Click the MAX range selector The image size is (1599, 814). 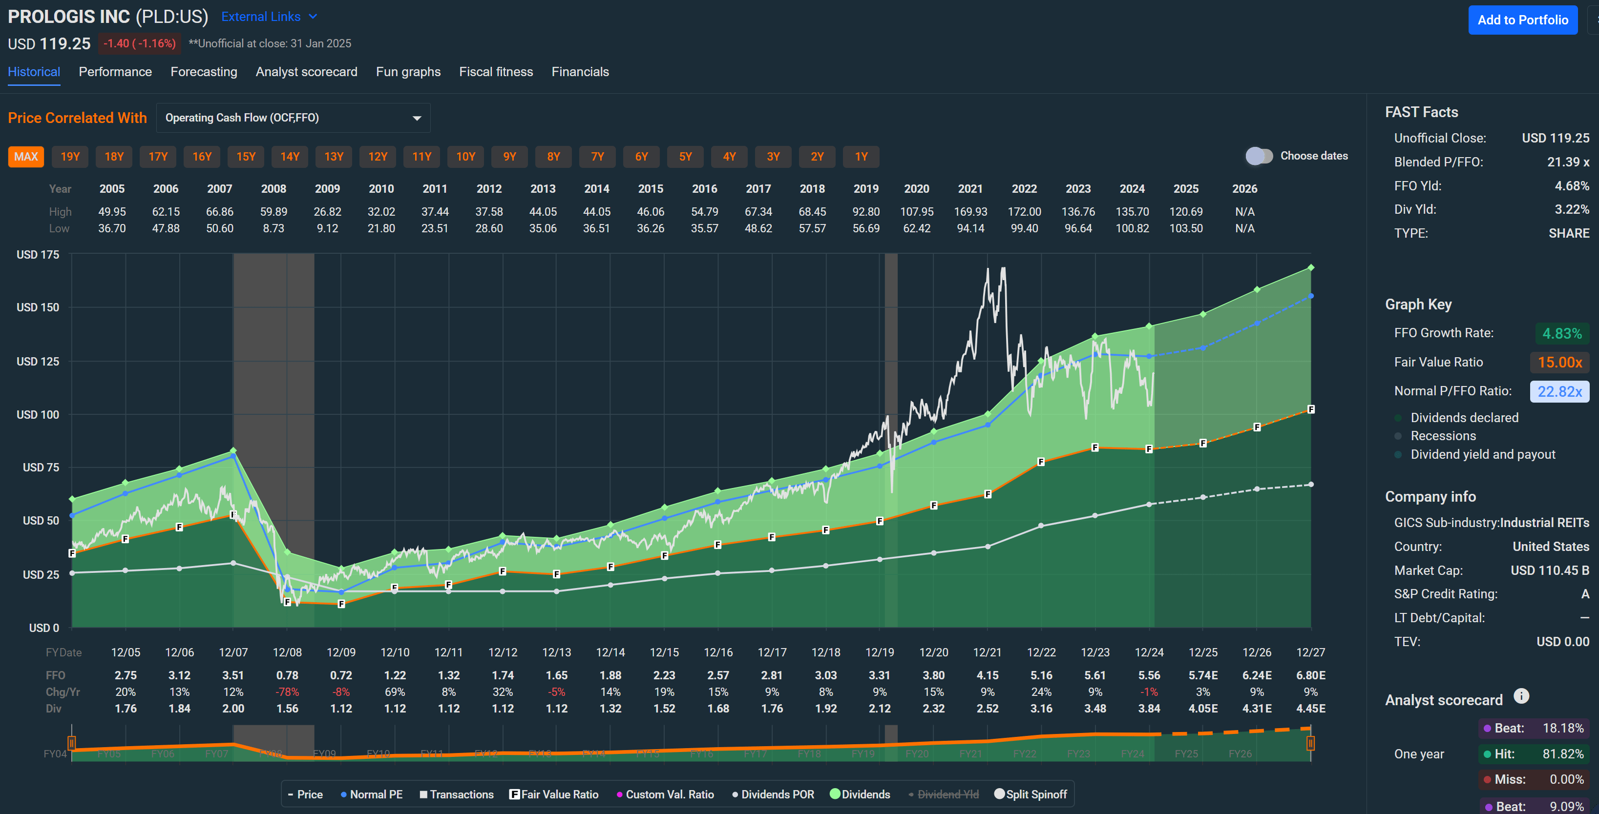[x=25, y=156]
